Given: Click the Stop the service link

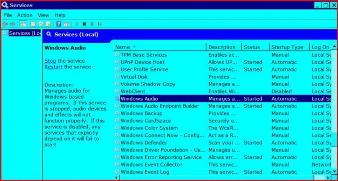Looking at the screenshot, I should tap(50, 61).
